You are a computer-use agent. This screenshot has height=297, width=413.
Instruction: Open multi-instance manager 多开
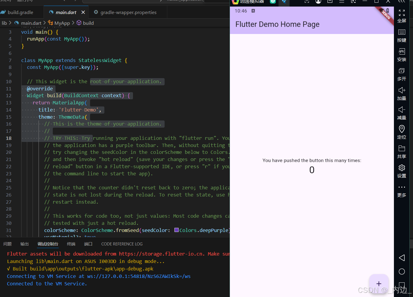click(x=402, y=71)
